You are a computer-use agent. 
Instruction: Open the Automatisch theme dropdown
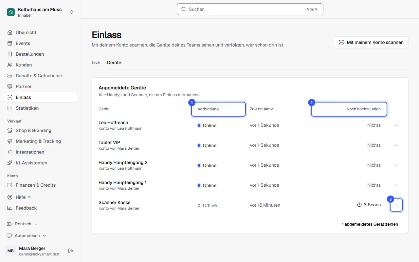point(27,236)
